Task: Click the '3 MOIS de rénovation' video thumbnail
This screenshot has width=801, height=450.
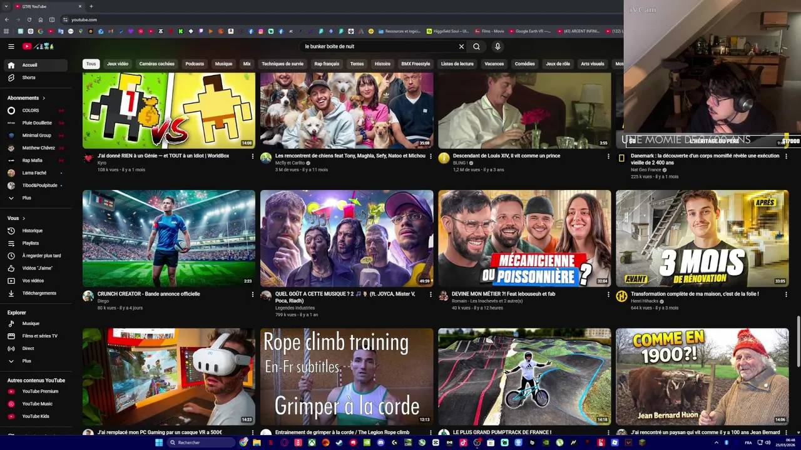Action: click(702, 238)
